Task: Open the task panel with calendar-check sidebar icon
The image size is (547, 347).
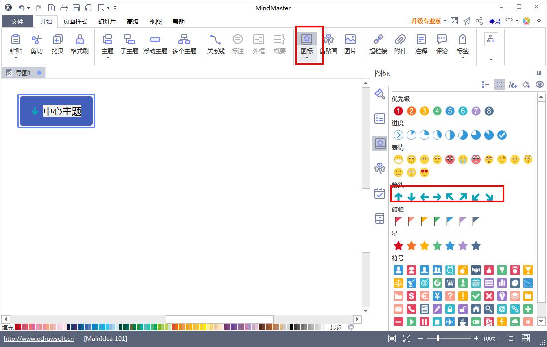Action: tap(380, 193)
